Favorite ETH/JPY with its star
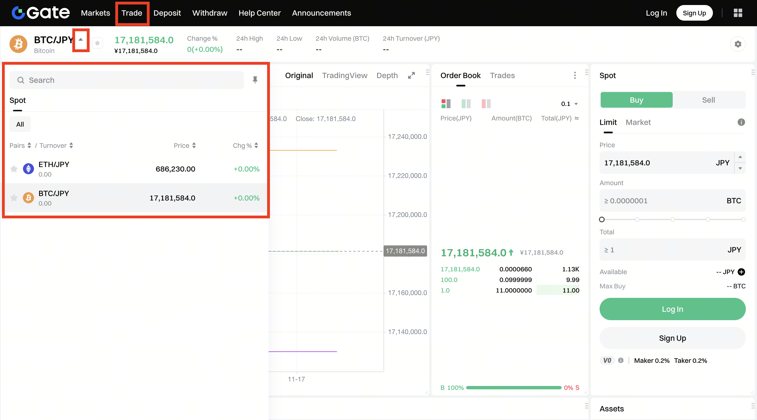 (x=14, y=169)
